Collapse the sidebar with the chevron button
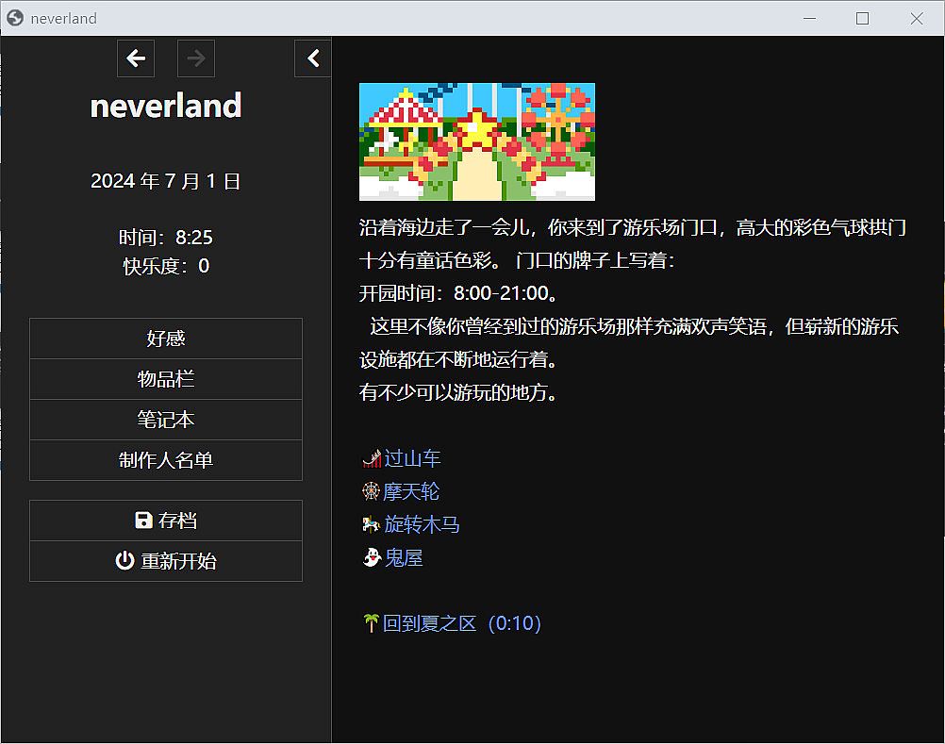The width and height of the screenshot is (945, 744). (x=313, y=58)
